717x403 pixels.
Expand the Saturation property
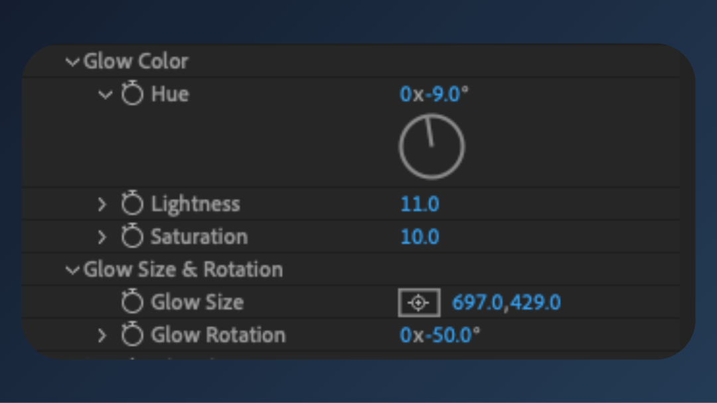tap(102, 237)
